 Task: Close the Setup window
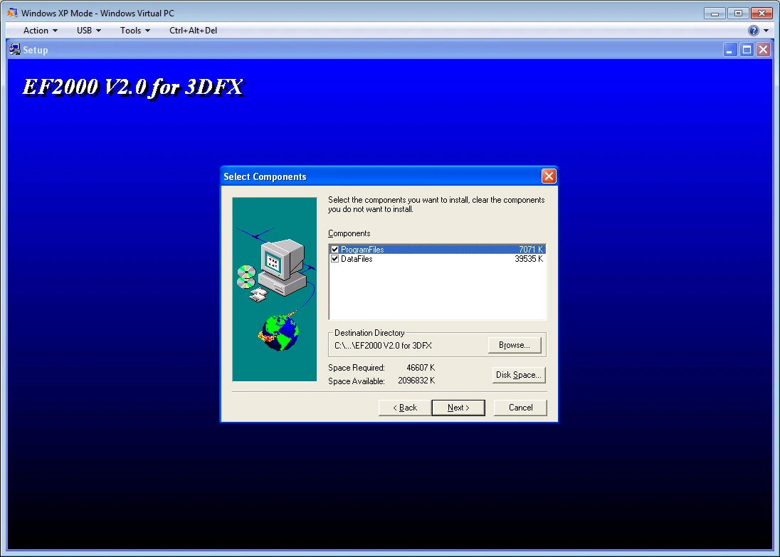[763, 50]
